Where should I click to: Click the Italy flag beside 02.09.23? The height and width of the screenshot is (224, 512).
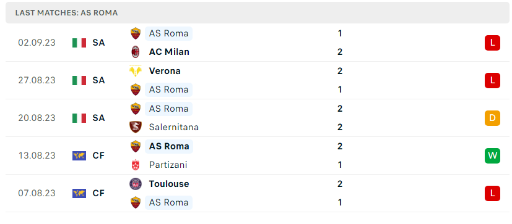pyautogui.click(x=79, y=43)
